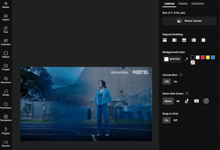Edit the #FFFFFF hex color field

coord(172,59)
